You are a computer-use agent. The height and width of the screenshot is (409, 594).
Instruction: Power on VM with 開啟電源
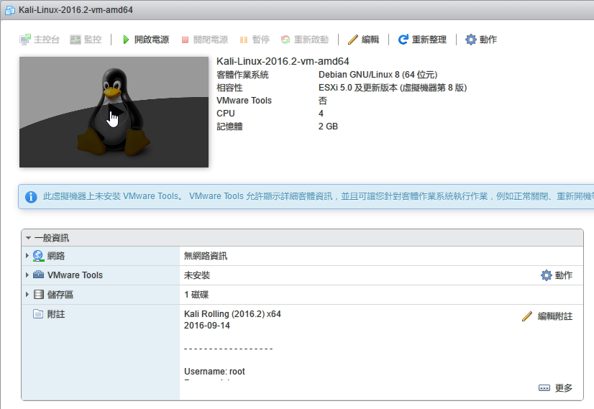[x=146, y=40]
